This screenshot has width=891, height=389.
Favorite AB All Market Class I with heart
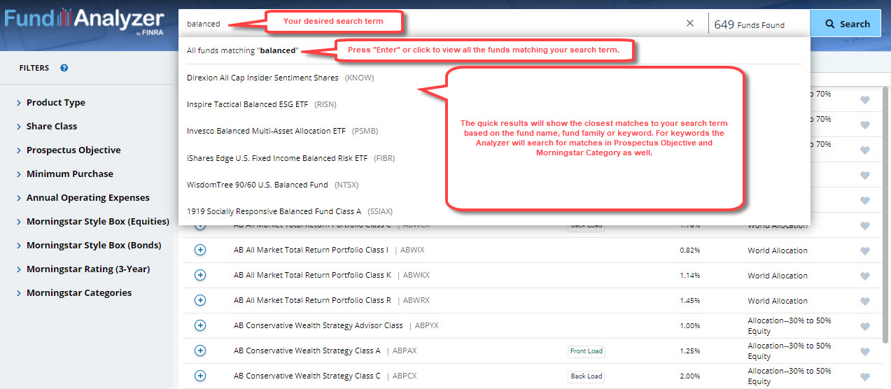(x=864, y=251)
